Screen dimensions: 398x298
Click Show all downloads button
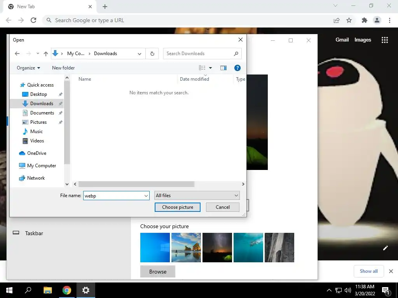pos(368,271)
